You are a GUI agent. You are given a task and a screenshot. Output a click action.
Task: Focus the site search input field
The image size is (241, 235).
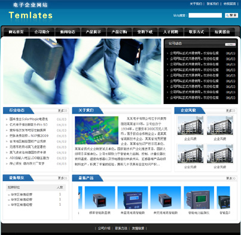[205, 16]
